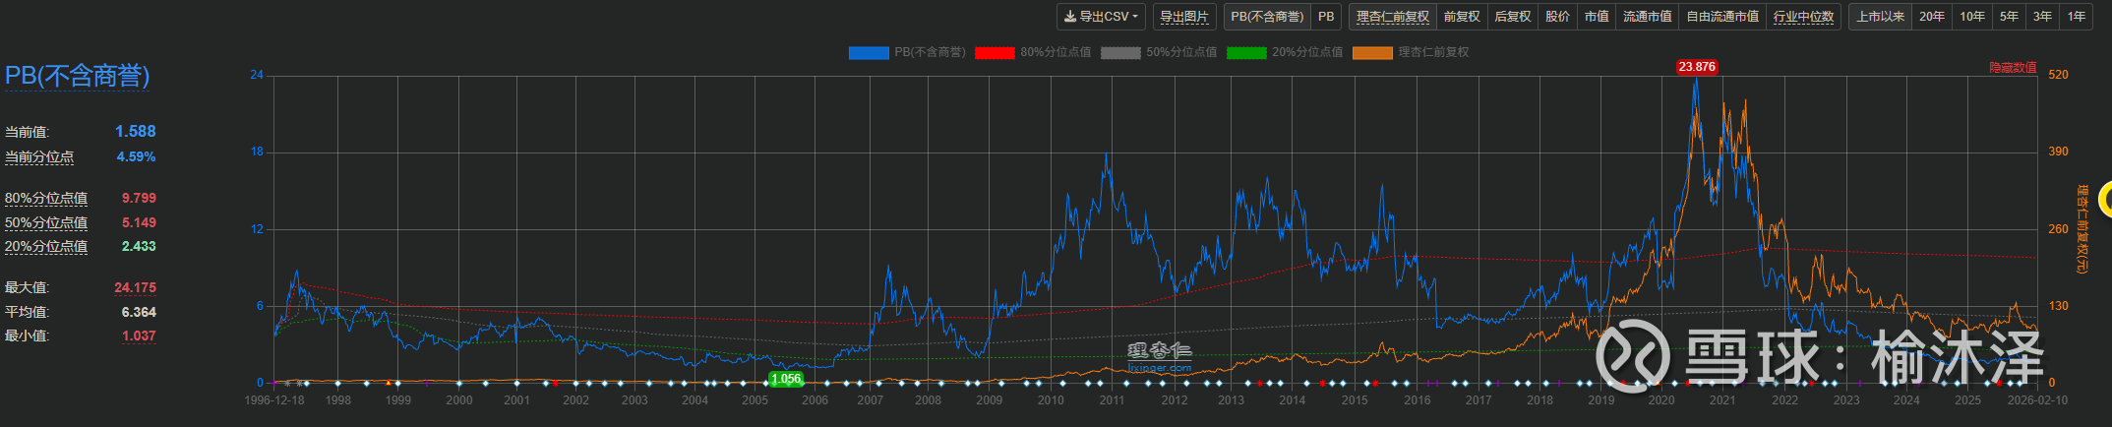The width and height of the screenshot is (2112, 427).
Task: Set time range to 上市以来
Action: (x=1881, y=17)
